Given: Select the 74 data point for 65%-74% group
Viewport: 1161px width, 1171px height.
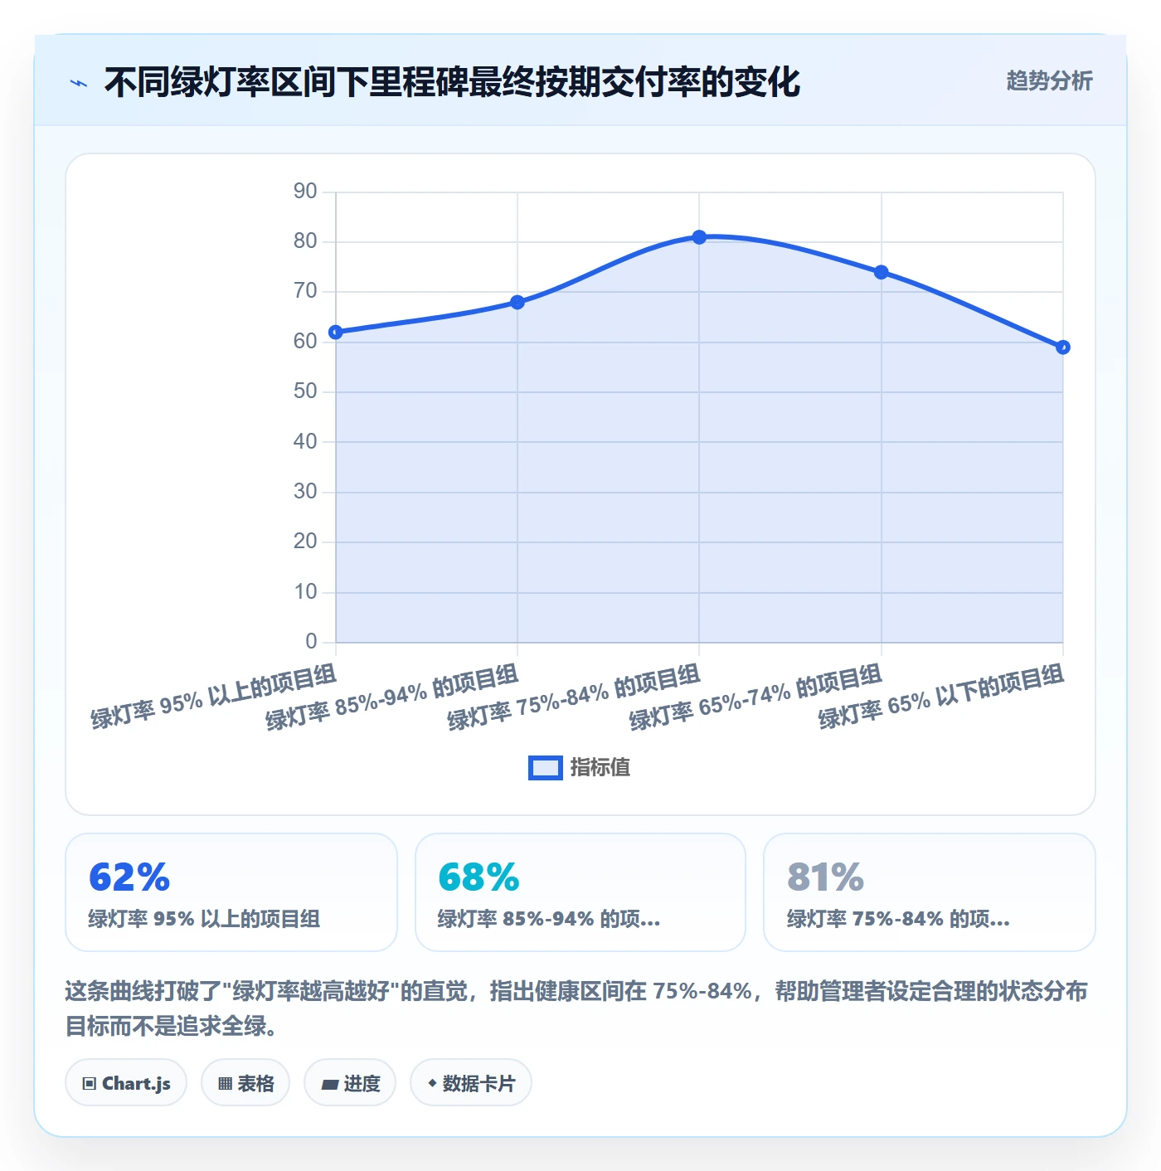Looking at the screenshot, I should click(x=882, y=272).
